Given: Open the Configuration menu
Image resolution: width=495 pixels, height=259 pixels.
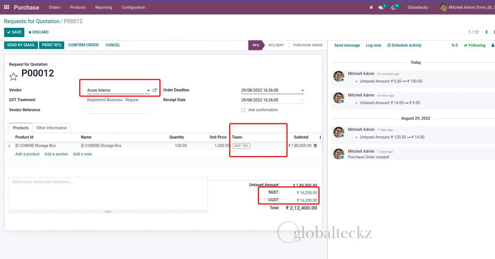Looking at the screenshot, I should tap(133, 7).
